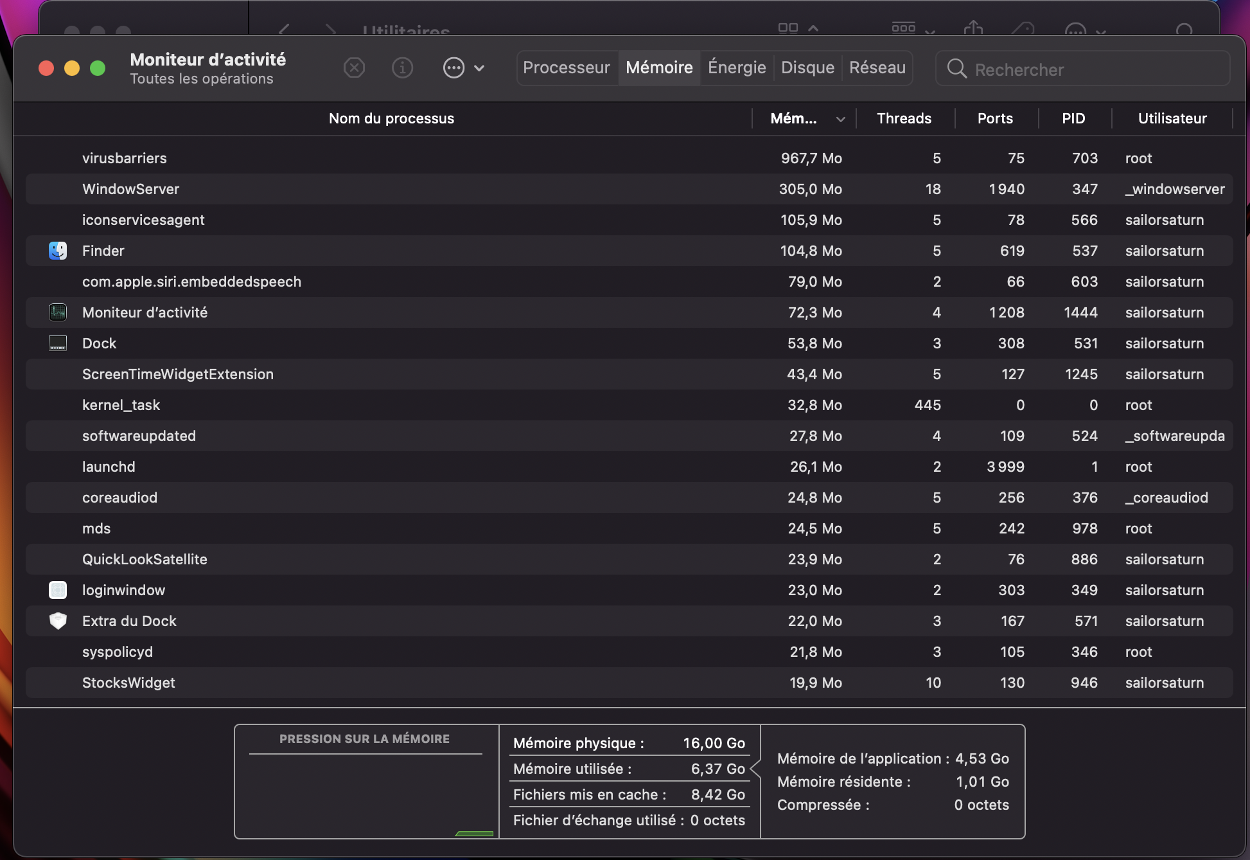This screenshot has width=1250, height=860.
Task: Switch to the Énergie tab
Action: (737, 67)
